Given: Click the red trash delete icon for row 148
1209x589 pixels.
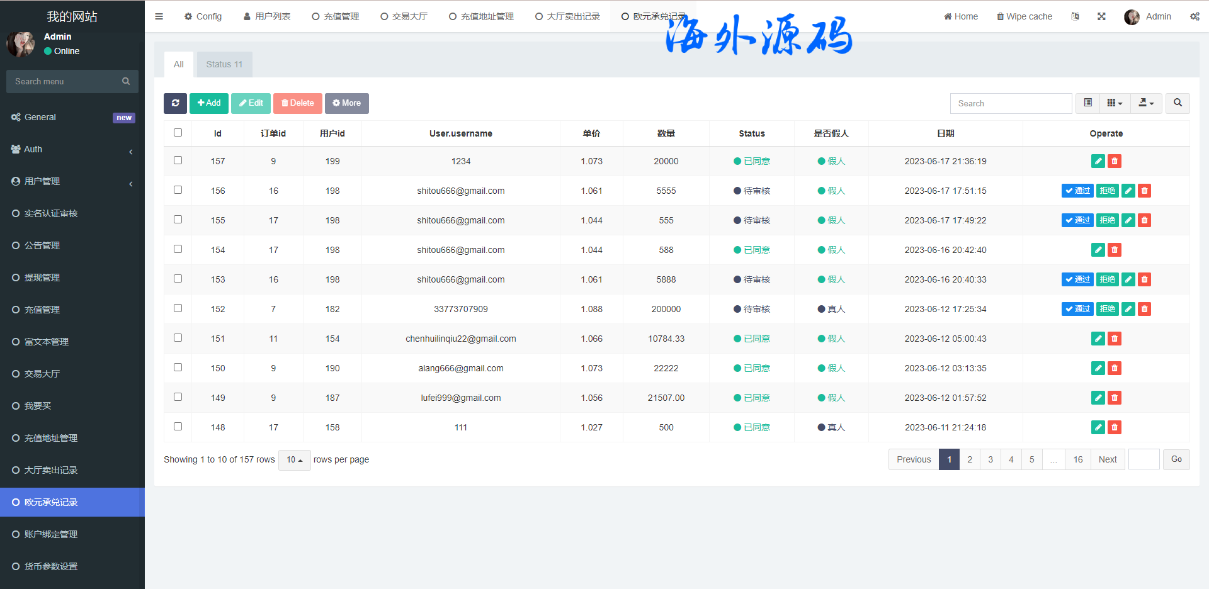Looking at the screenshot, I should click(1114, 428).
